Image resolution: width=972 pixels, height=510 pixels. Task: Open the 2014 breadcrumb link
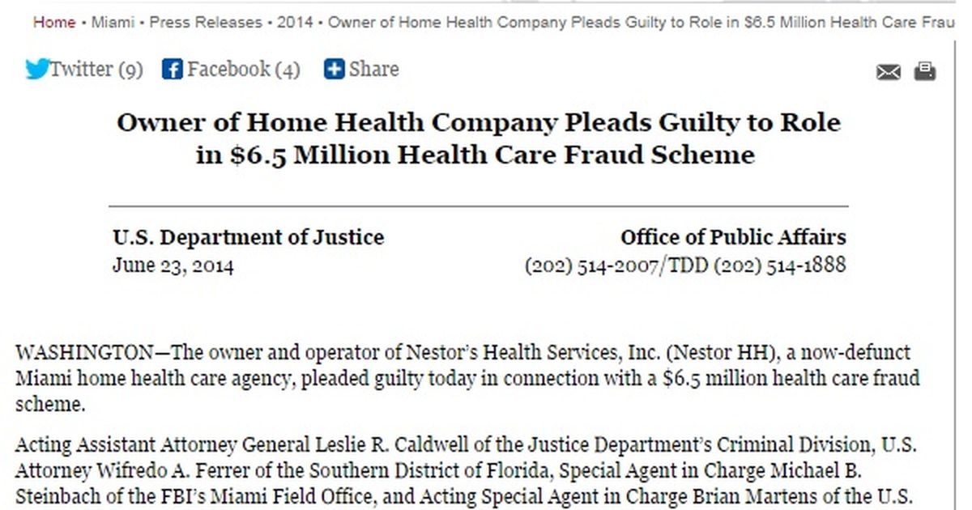point(296,23)
